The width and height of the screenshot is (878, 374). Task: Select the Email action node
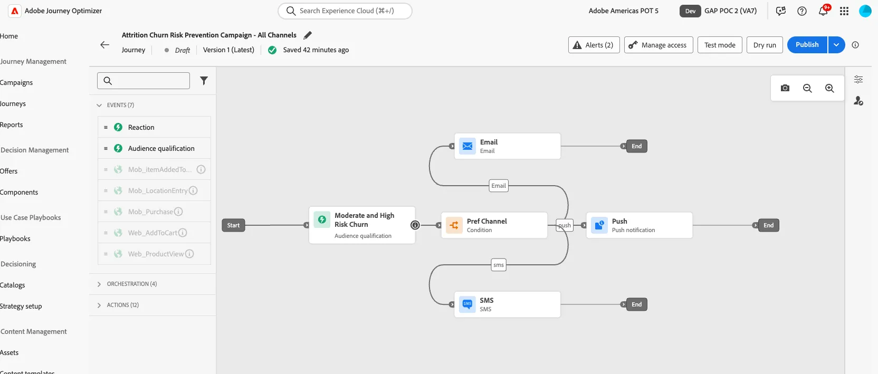[507, 146]
